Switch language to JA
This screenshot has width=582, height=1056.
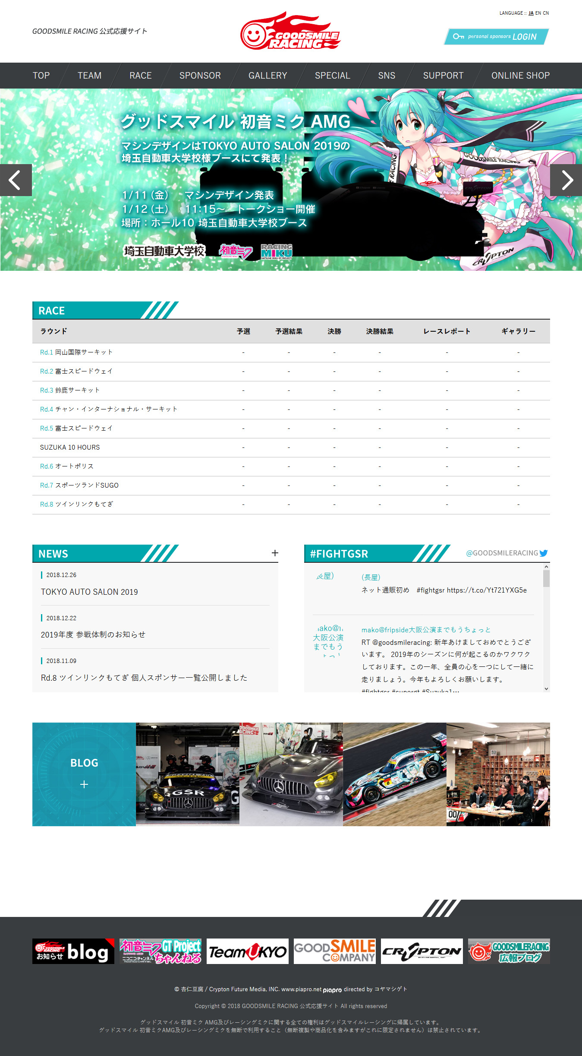click(x=531, y=13)
